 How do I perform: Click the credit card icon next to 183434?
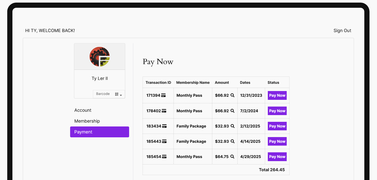(x=164, y=126)
